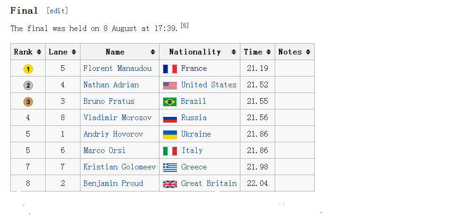453x215 pixels.
Task: Click the gold medal rank 1 icon
Action: pyautogui.click(x=28, y=69)
